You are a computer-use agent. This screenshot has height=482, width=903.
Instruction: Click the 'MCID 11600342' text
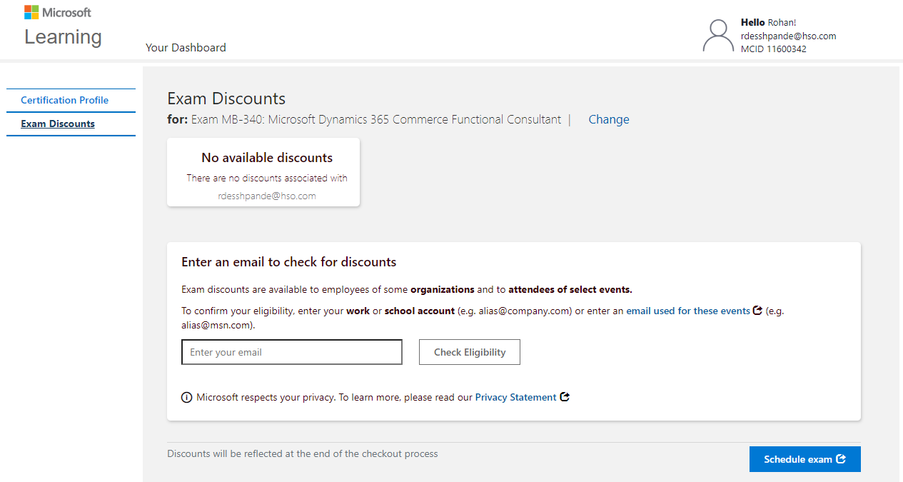click(x=774, y=49)
